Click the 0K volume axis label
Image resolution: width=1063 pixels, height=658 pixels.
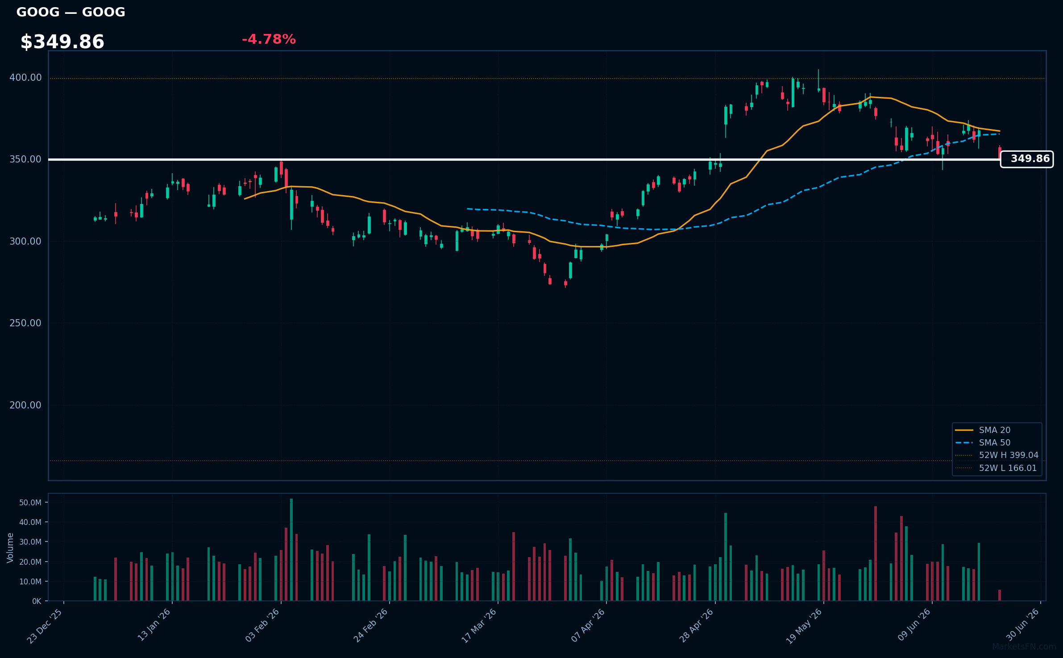37,601
